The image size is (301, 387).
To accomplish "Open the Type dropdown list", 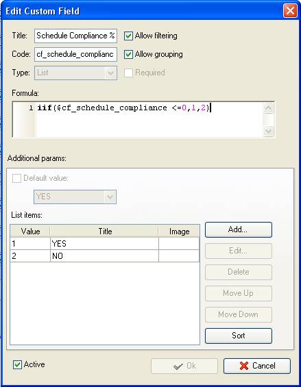I will click(110, 73).
